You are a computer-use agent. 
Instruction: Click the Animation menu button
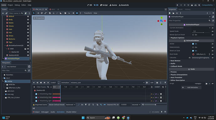click(65, 83)
